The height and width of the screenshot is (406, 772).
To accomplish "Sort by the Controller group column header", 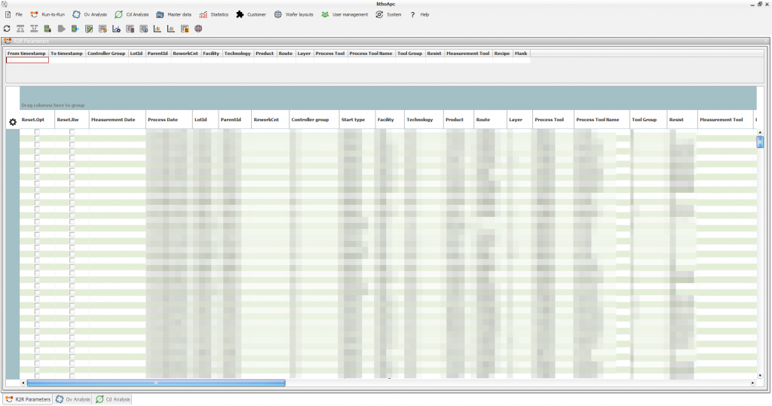I will pos(314,120).
